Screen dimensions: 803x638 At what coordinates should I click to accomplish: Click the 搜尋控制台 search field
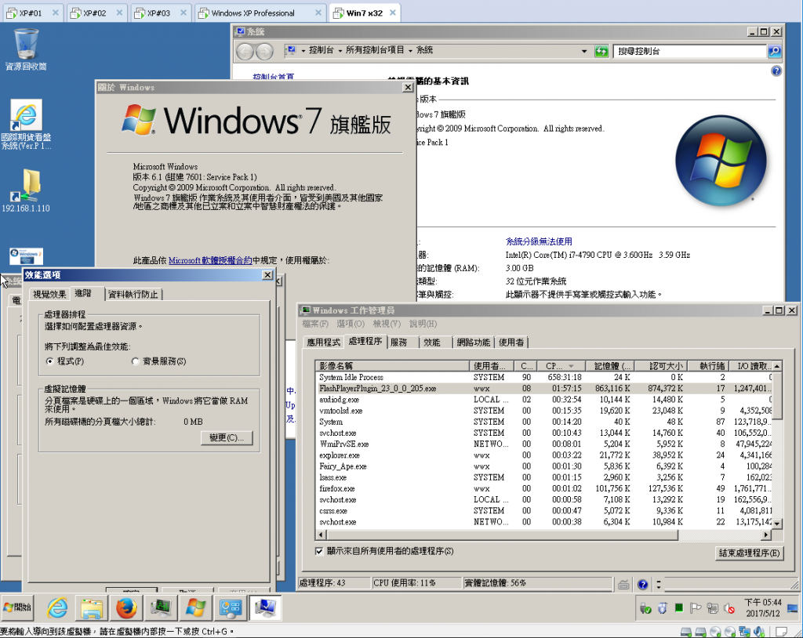[x=689, y=51]
